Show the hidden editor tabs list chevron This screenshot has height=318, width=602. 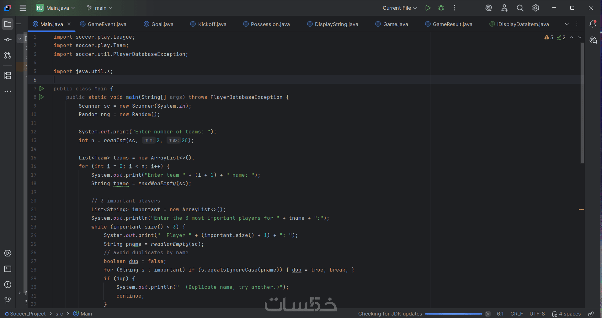point(567,24)
